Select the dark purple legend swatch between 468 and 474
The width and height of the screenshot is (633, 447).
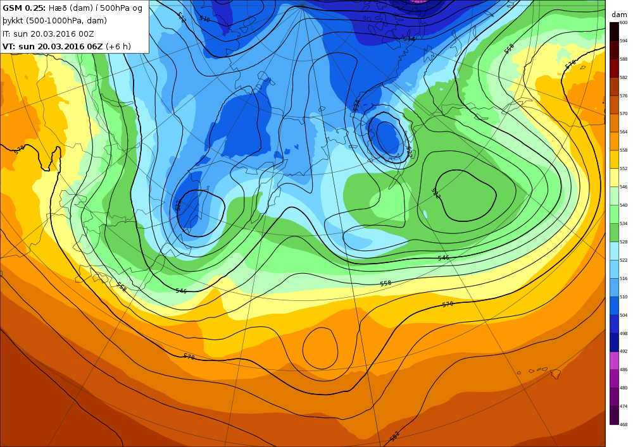[x=613, y=415]
